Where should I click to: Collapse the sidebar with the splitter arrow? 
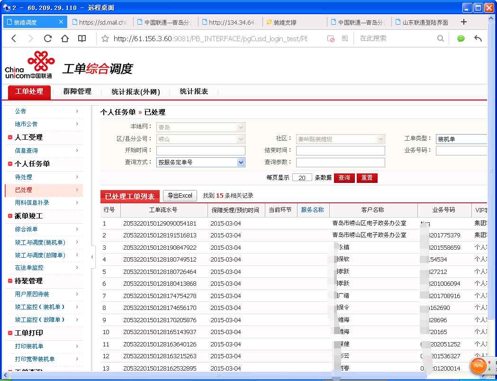tap(92, 257)
